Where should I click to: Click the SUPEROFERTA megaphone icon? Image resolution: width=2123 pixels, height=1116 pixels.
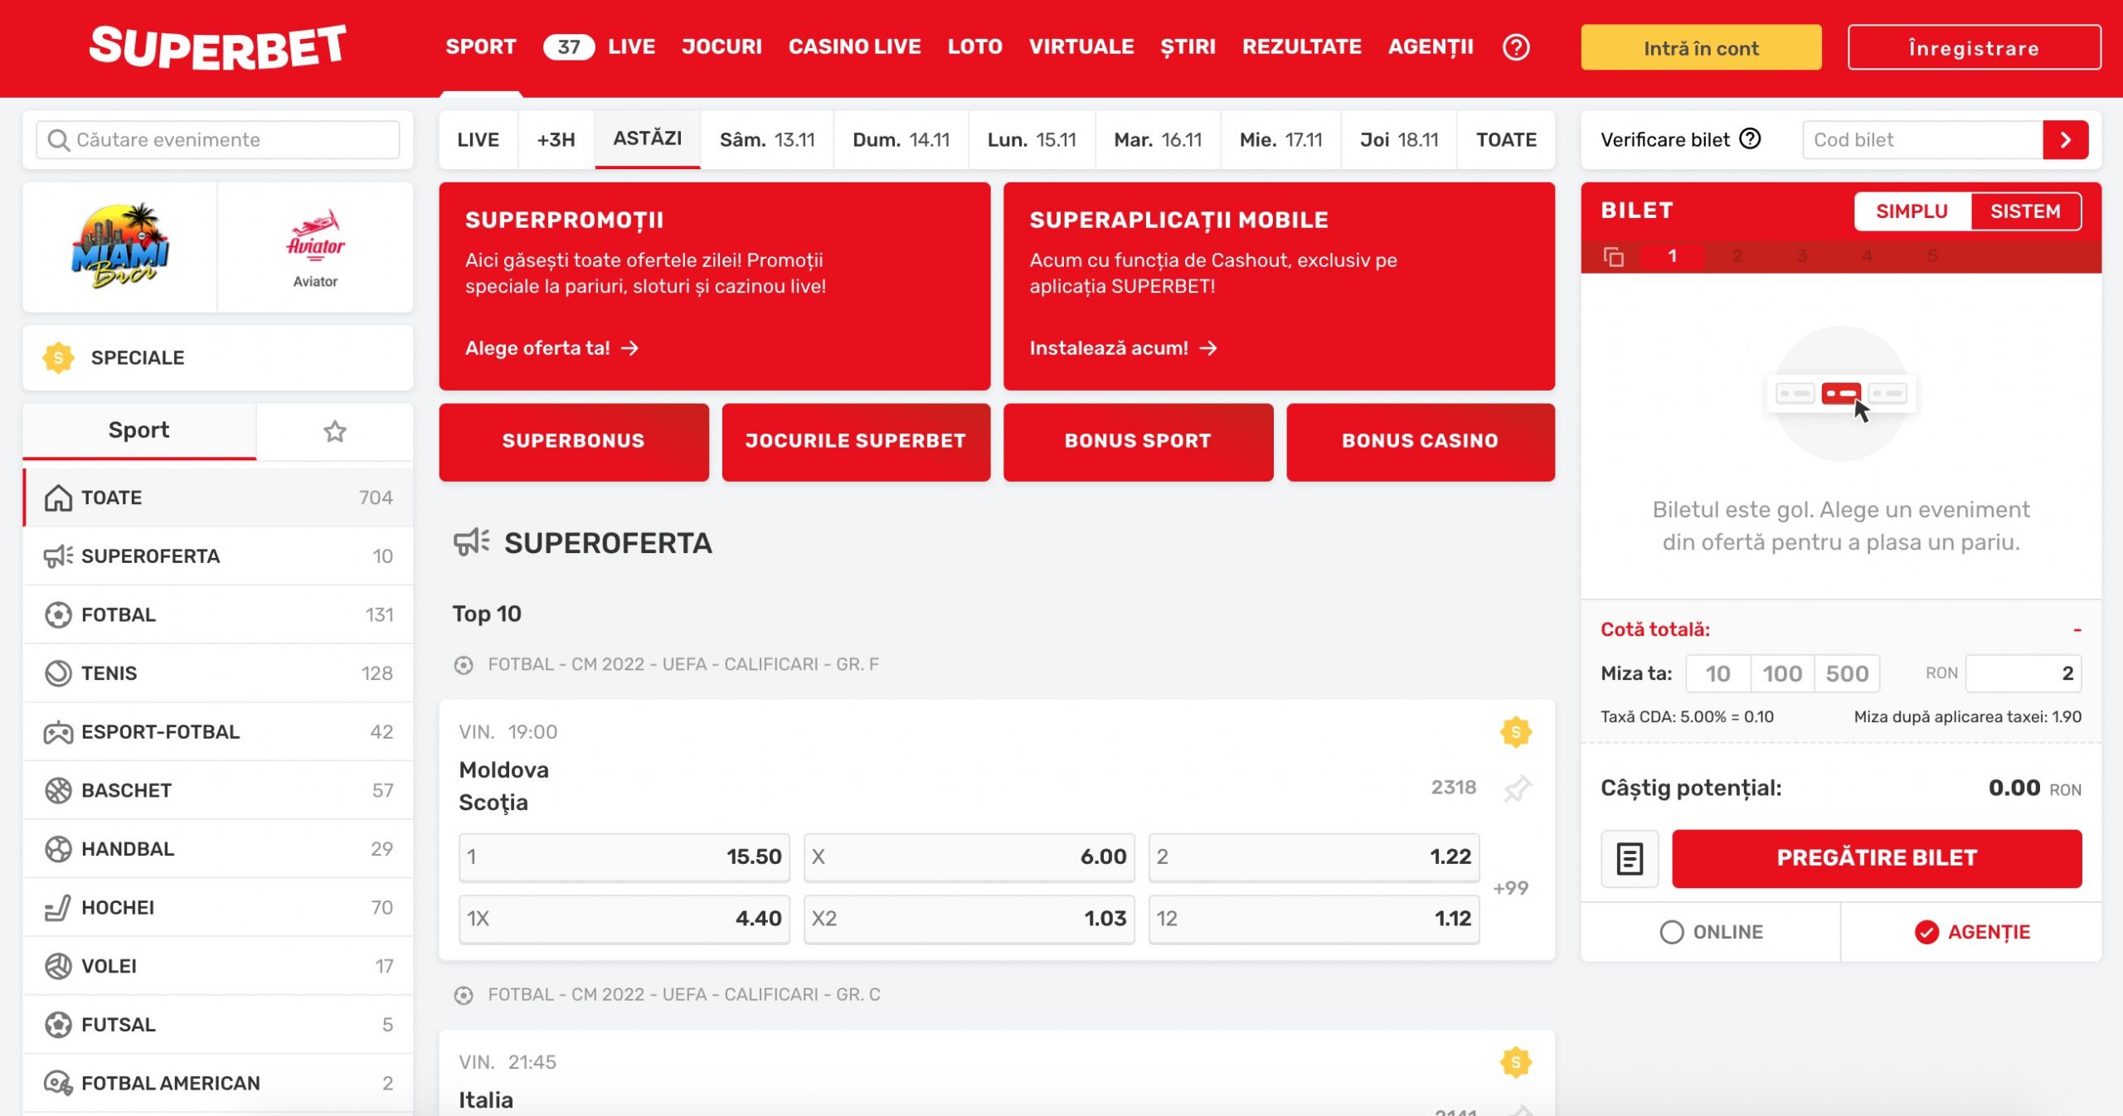point(469,543)
